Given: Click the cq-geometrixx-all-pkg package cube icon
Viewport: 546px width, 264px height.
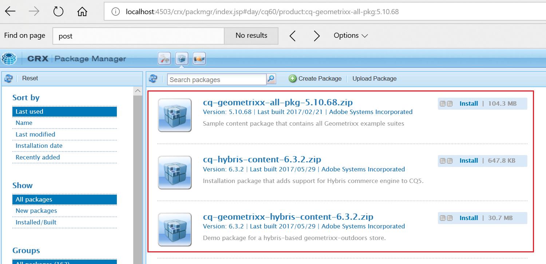Looking at the screenshot, I should [x=175, y=115].
